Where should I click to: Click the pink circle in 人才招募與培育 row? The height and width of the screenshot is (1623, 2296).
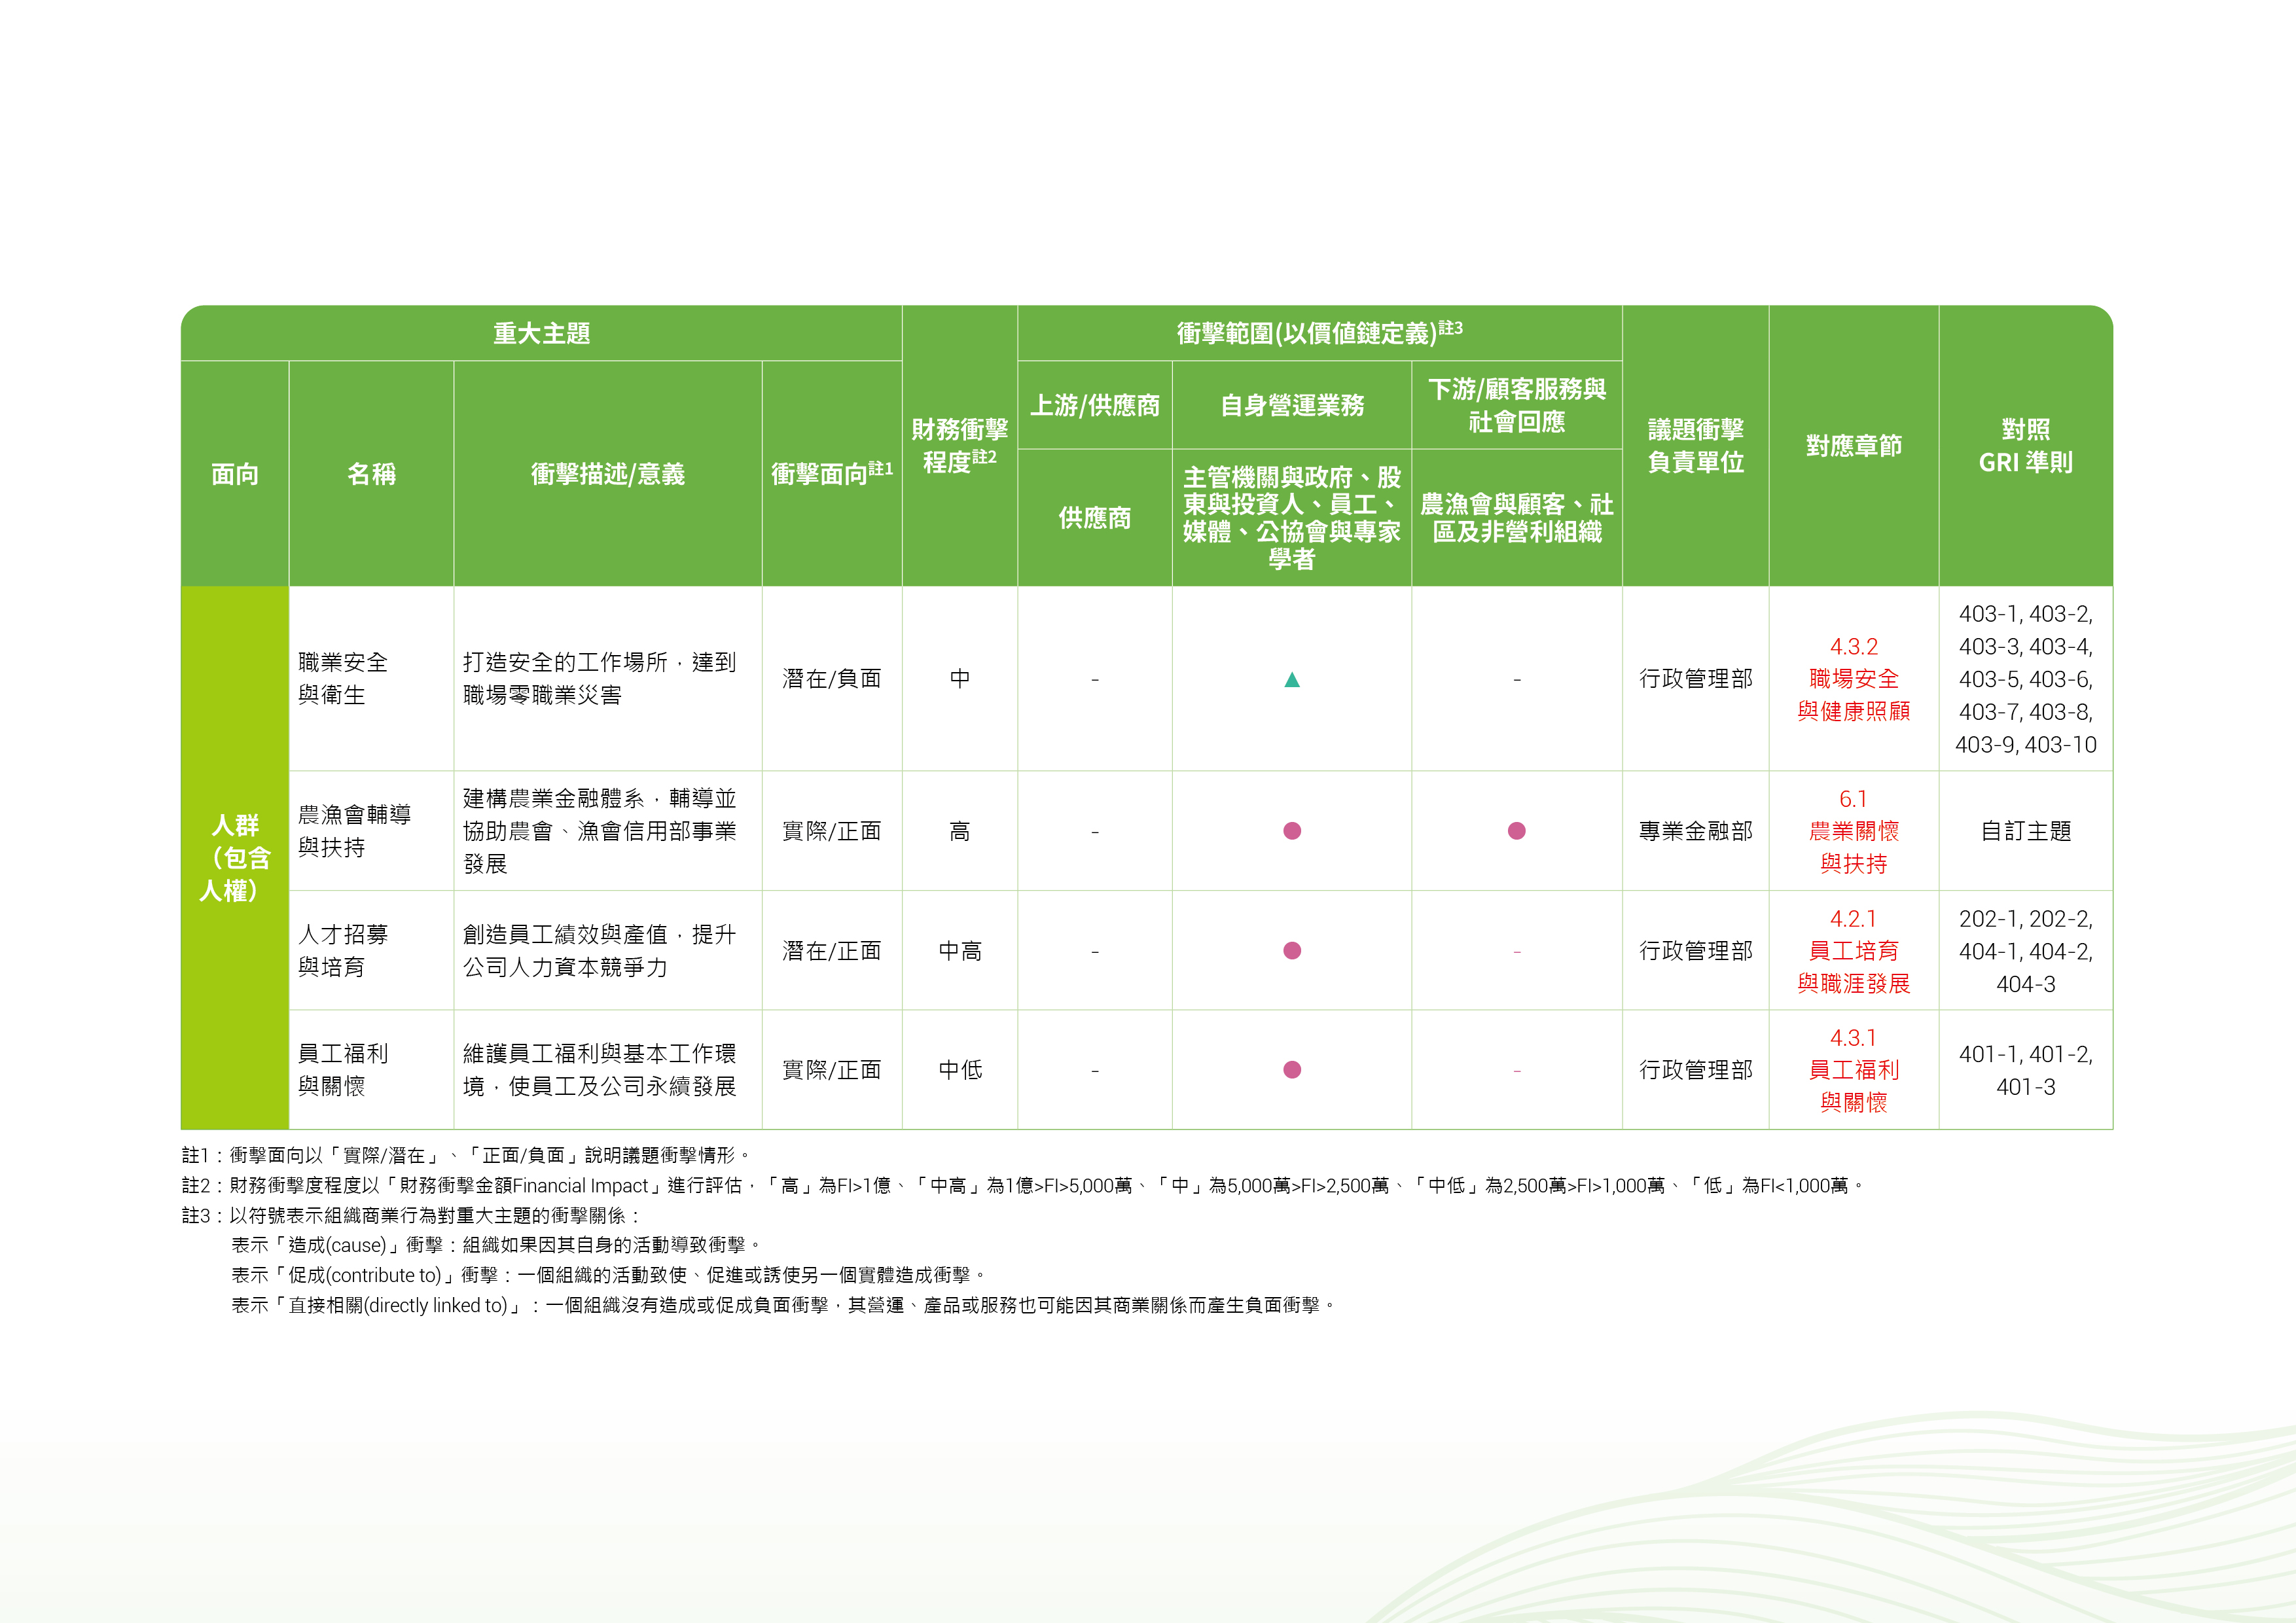click(1292, 951)
